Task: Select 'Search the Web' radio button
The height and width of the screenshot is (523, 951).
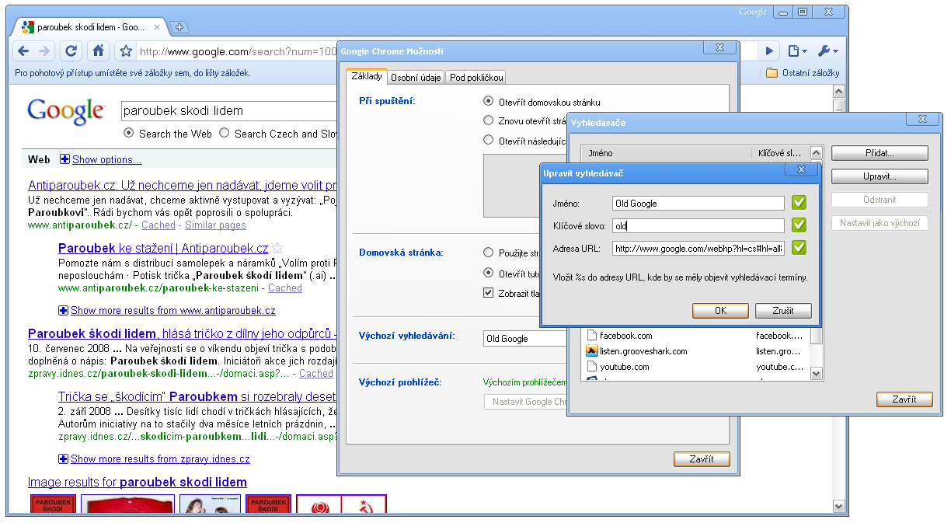Action: tap(129, 133)
